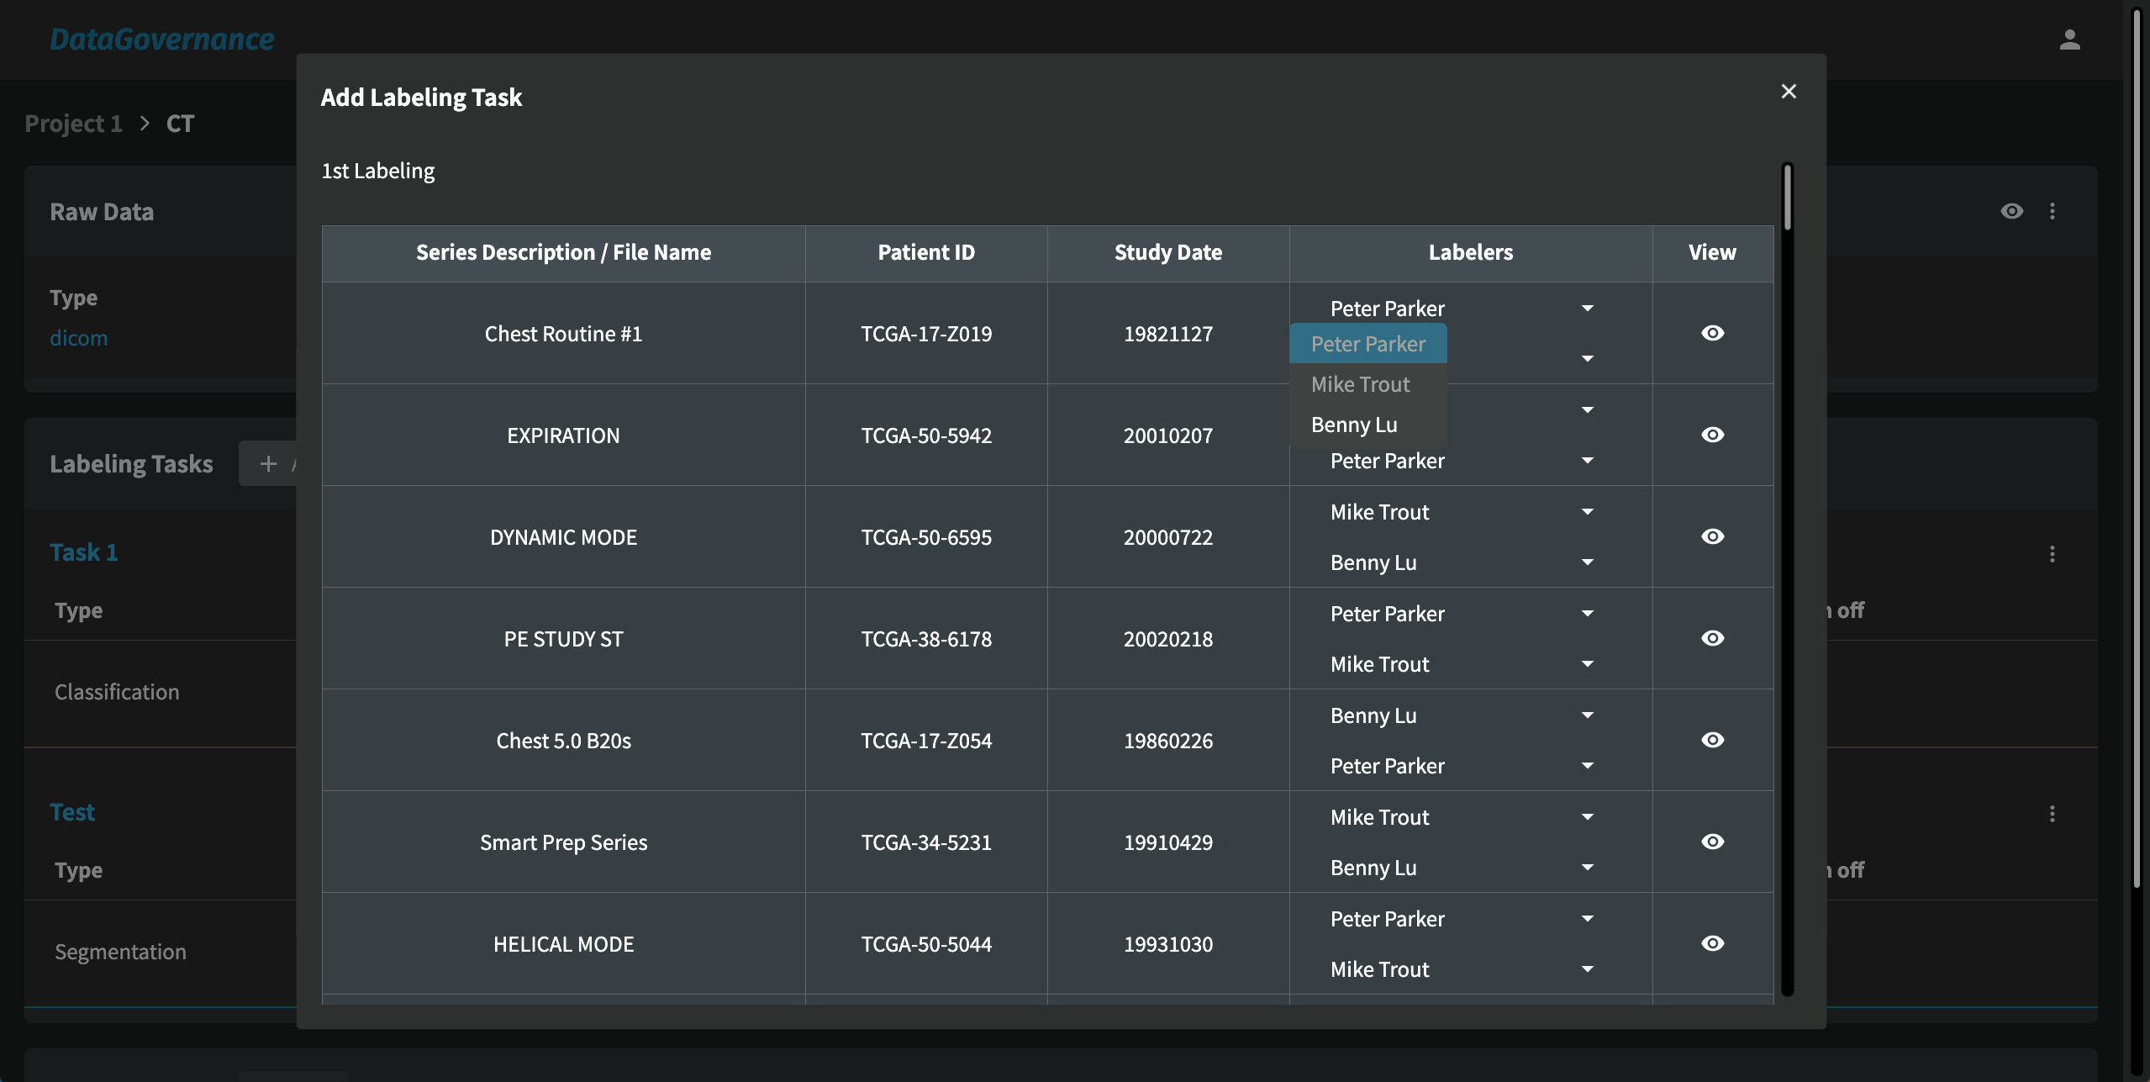2150x1082 pixels.
Task: Open the Test labeling task
Action: (x=71, y=811)
